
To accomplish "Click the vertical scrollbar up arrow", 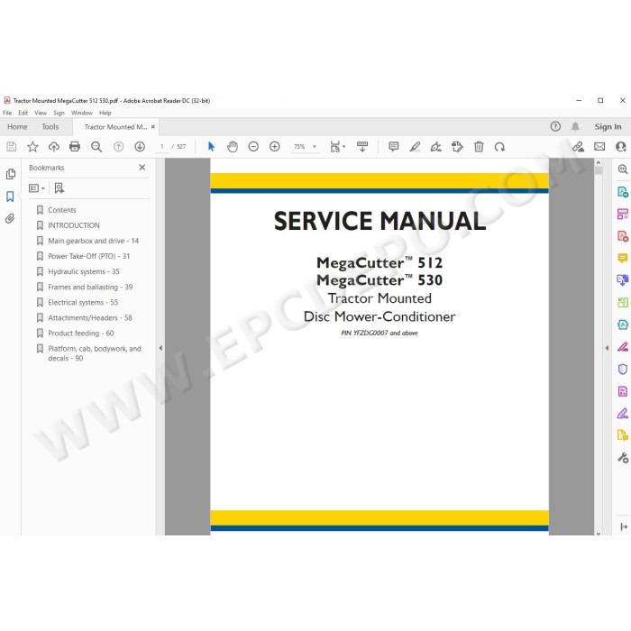I will 599,162.
